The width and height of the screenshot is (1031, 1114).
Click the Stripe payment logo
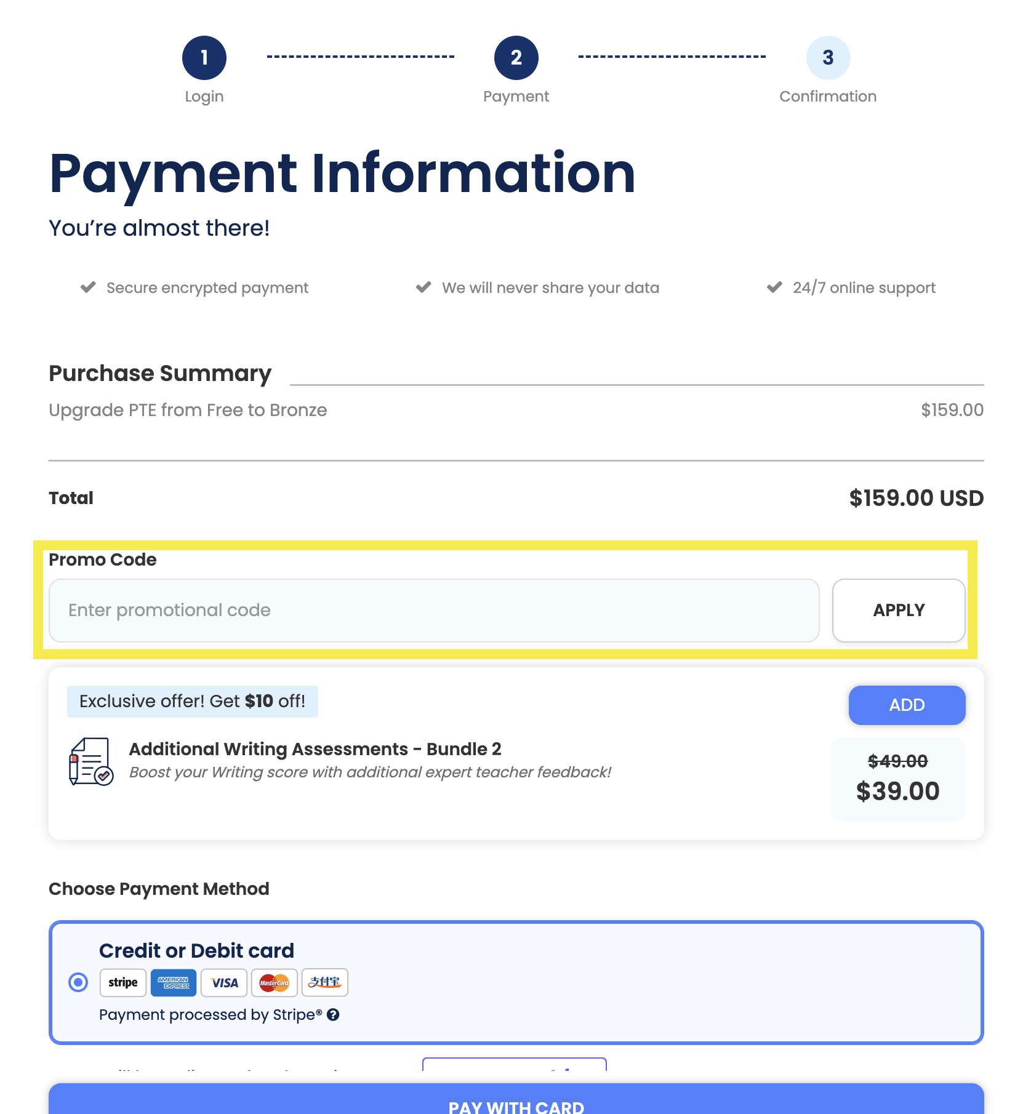[122, 983]
